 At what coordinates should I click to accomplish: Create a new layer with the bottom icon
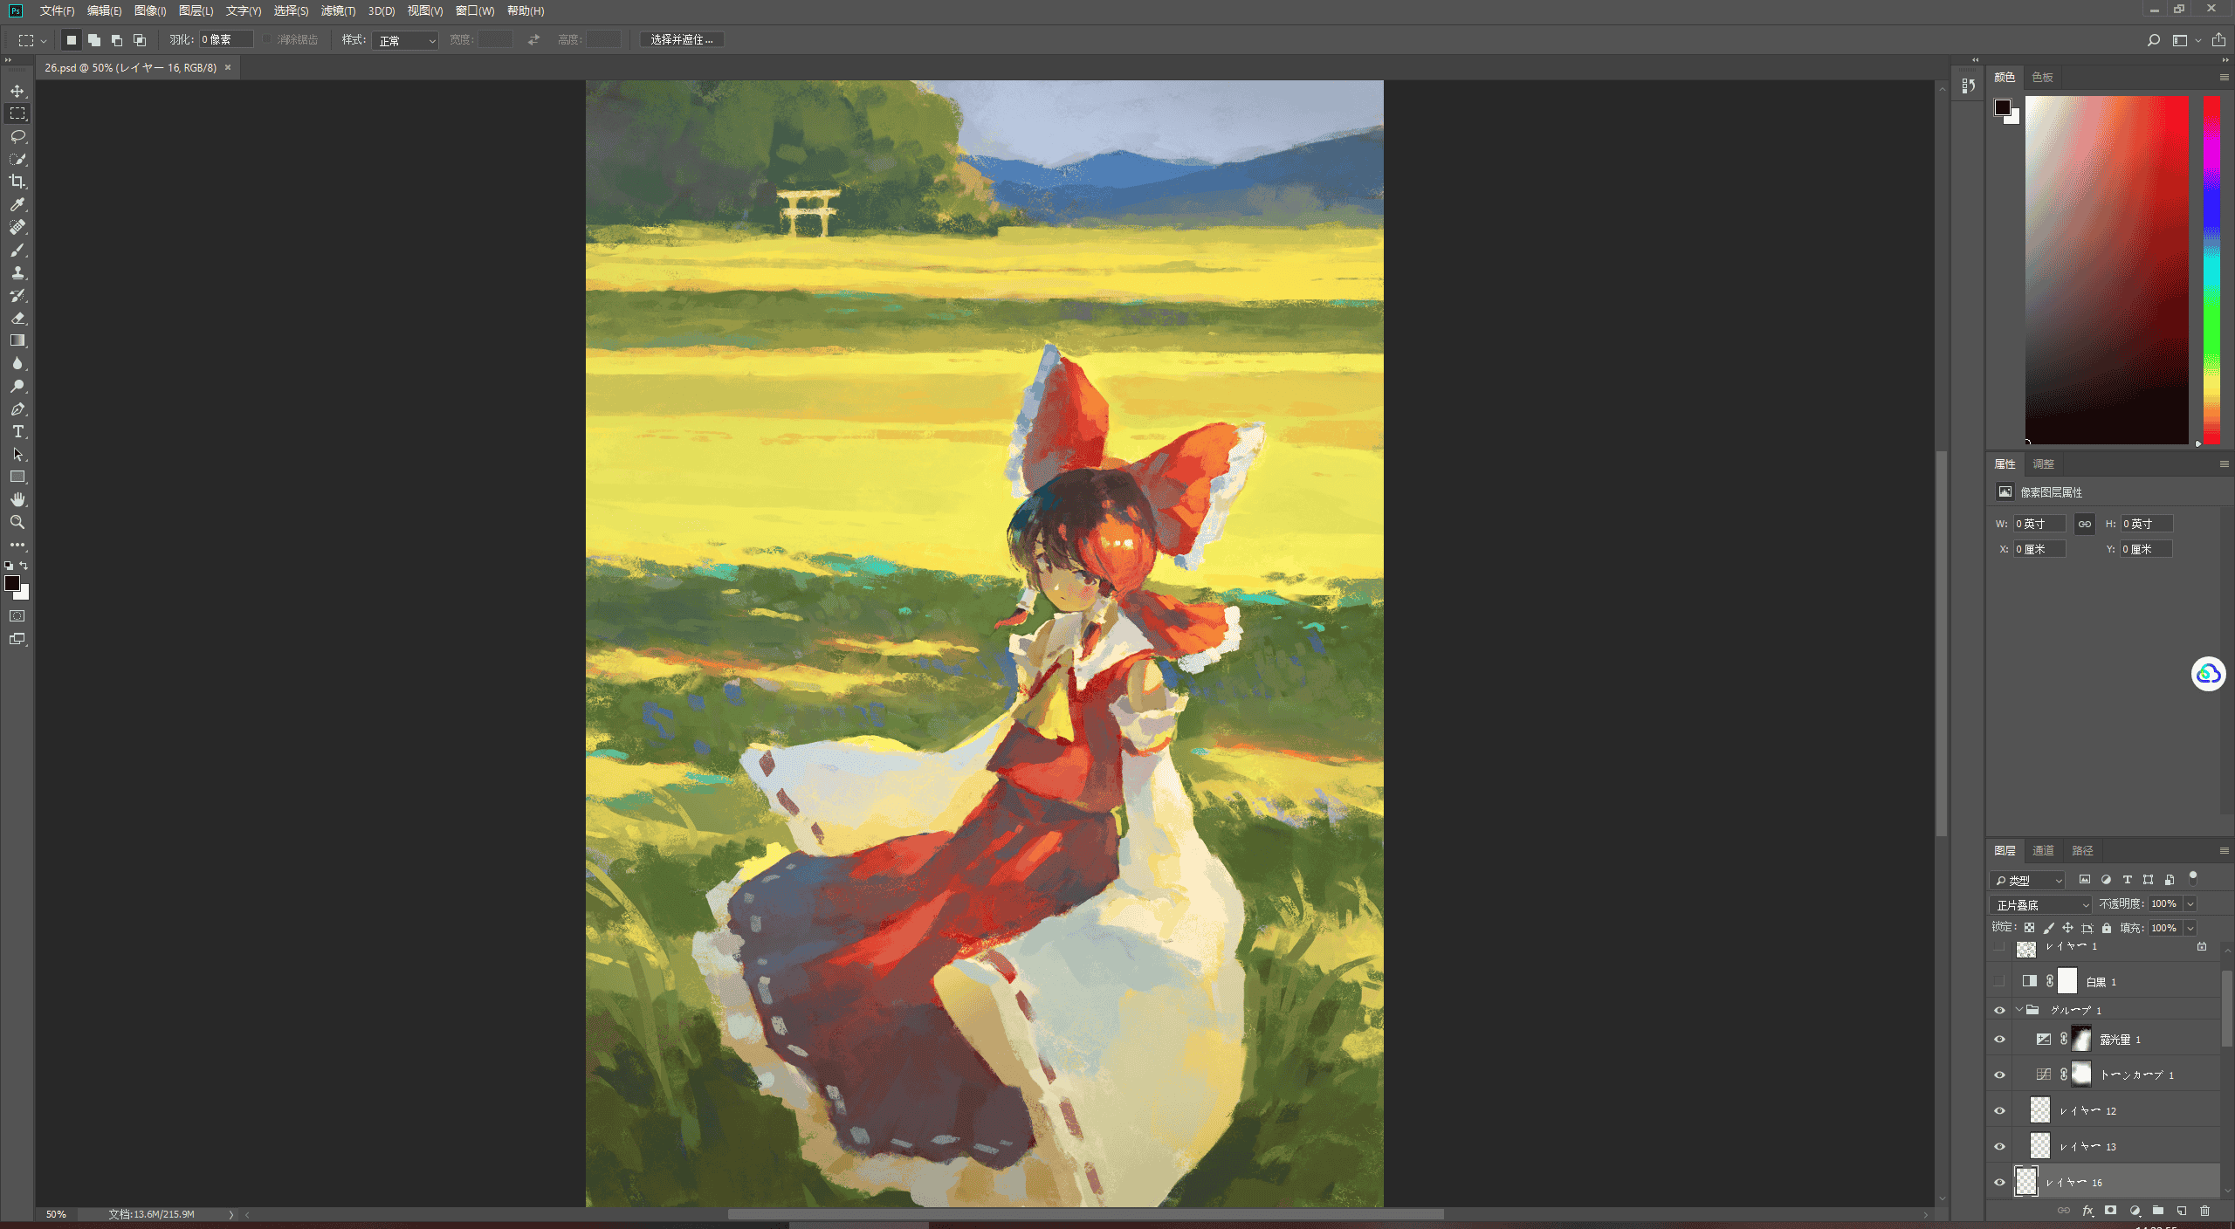(x=2181, y=1211)
